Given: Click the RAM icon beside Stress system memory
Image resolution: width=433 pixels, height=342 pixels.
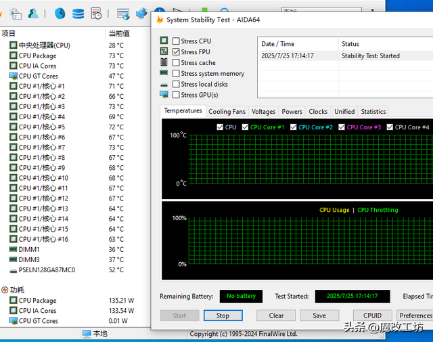Looking at the screenshot, I should click(x=164, y=72).
